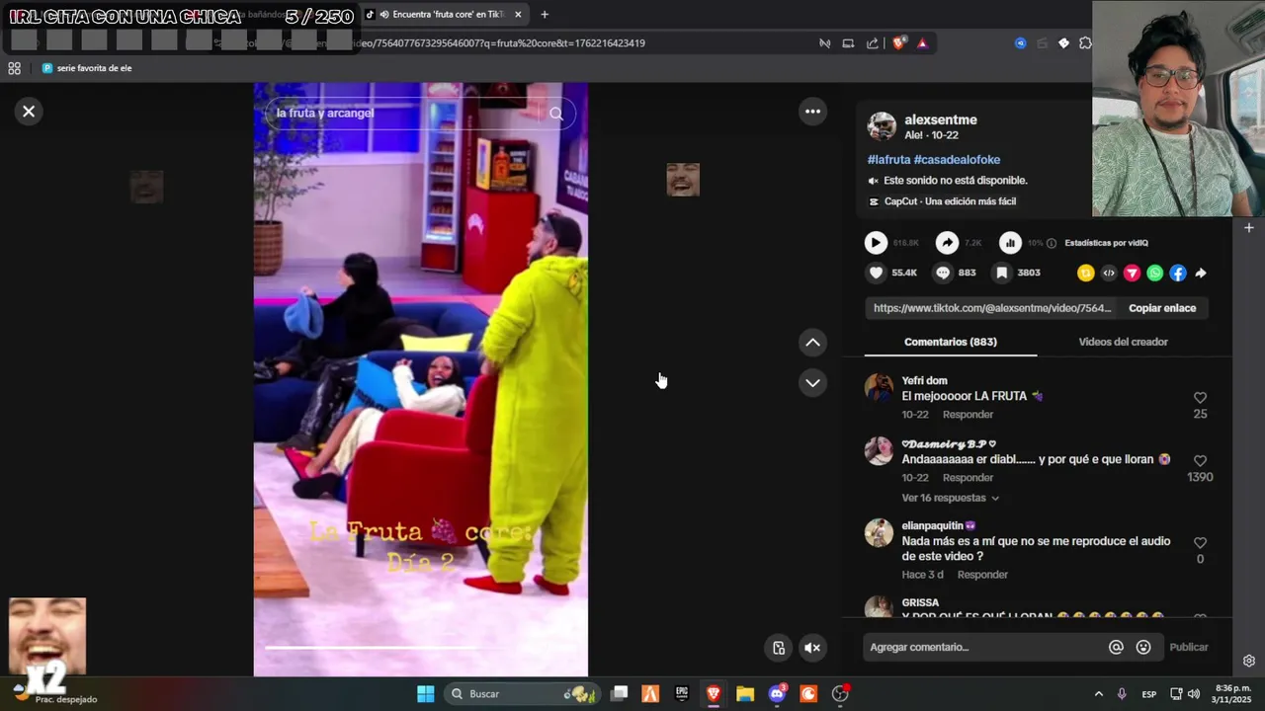Open Epic Games from taskbar
This screenshot has width=1265, height=711.
(682, 694)
